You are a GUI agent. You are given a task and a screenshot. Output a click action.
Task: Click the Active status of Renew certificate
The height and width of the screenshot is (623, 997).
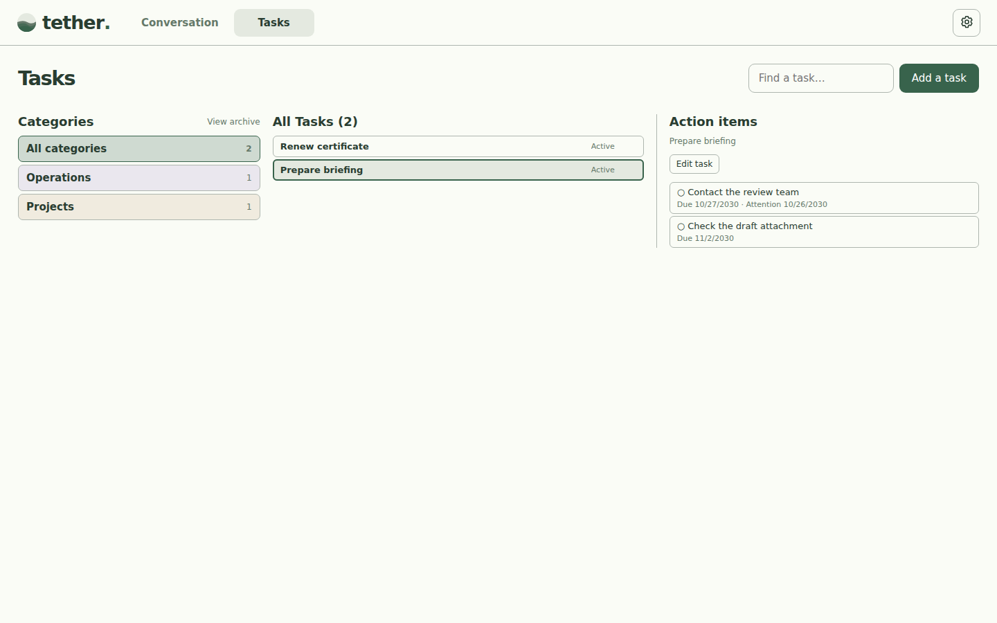602,147
